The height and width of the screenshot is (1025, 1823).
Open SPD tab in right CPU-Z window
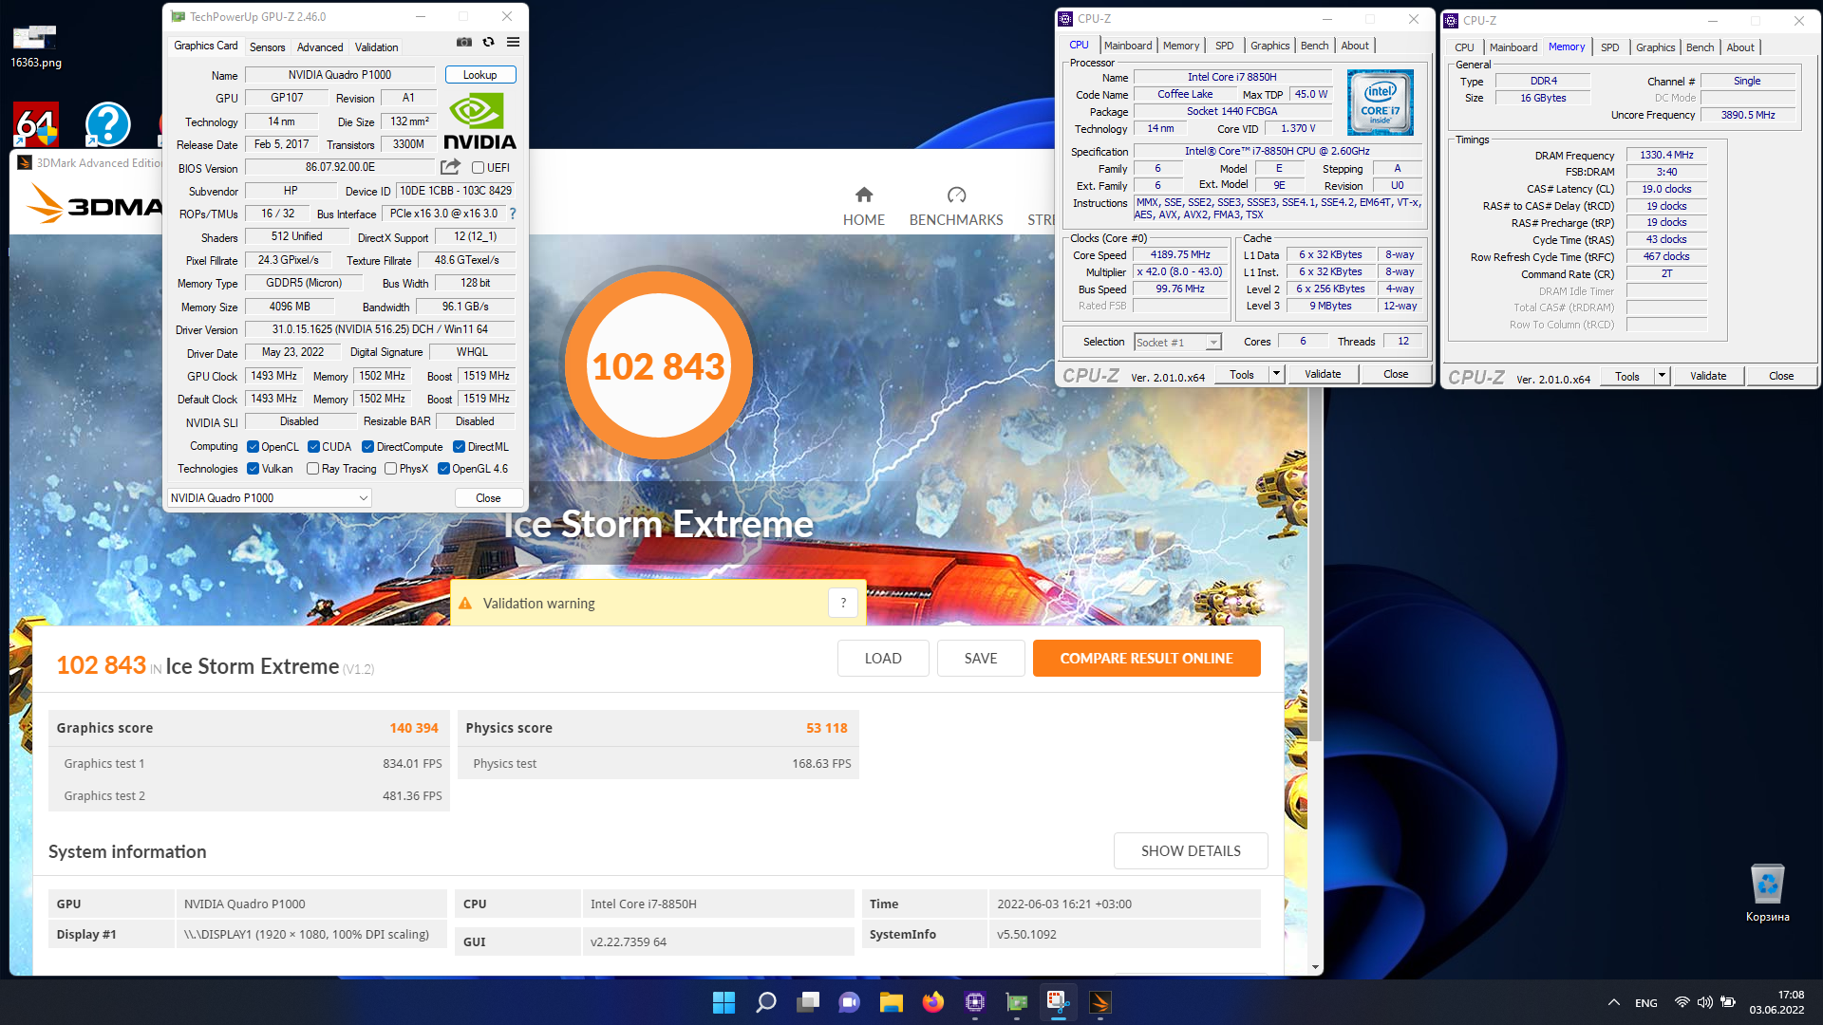click(x=1609, y=47)
